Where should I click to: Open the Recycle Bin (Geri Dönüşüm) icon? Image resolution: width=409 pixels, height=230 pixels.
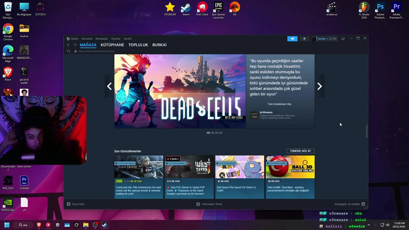8,10
